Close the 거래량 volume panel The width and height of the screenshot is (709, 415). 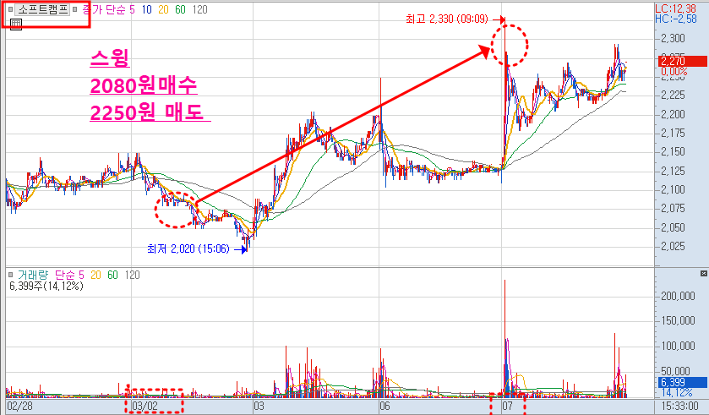(x=703, y=275)
